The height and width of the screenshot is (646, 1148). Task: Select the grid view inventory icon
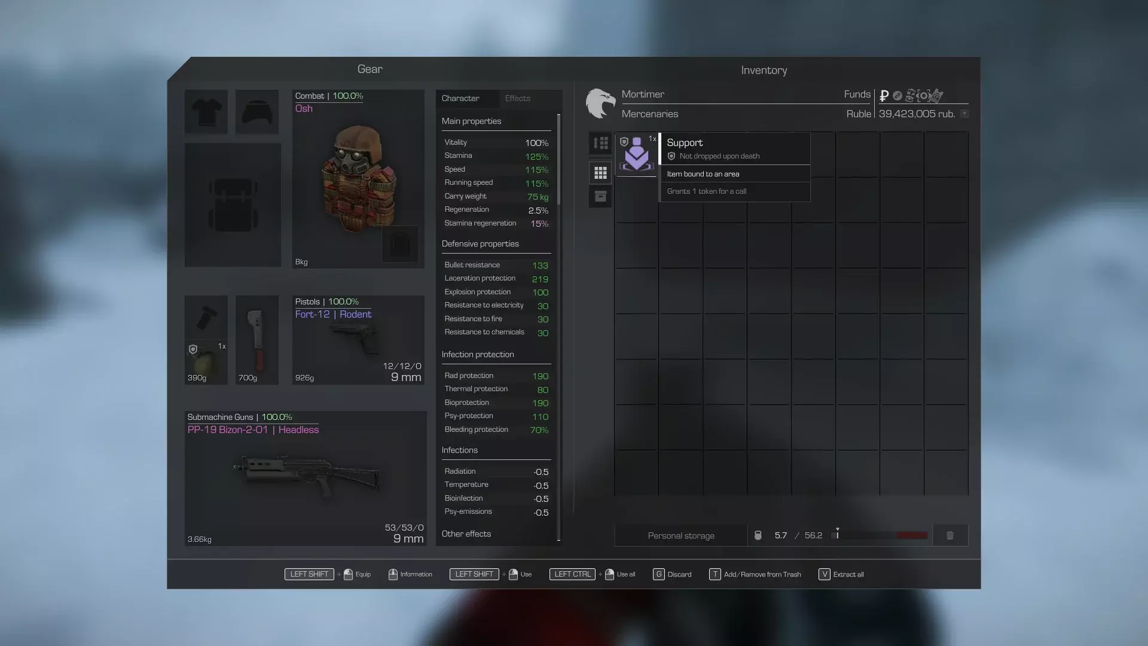click(x=600, y=173)
